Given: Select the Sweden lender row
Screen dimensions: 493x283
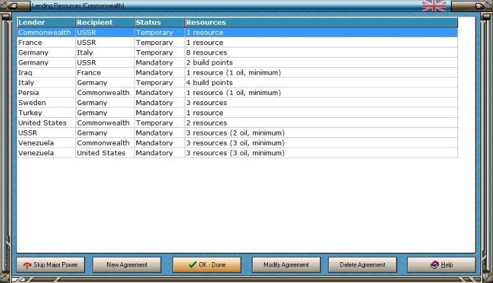Looking at the screenshot, I should click(237, 103).
